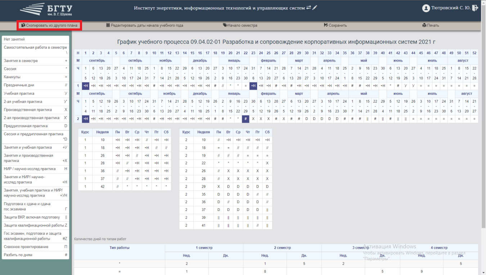Select Разбить по дням (#) type
The height and width of the screenshot is (275, 486).
tap(35, 255)
